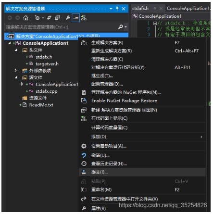213x214 pixels.
Task: Choose 对解决方案运行代码分析(Y)
Action: tap(142, 67)
